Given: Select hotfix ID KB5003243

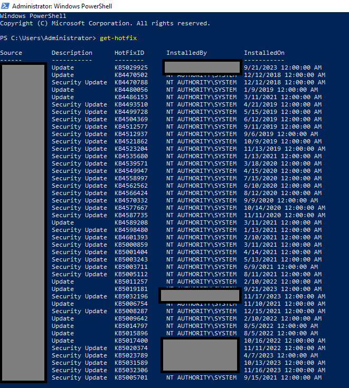Looking at the screenshot, I should click(131, 259).
